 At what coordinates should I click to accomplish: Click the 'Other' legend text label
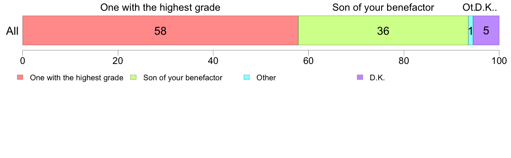[266, 78]
